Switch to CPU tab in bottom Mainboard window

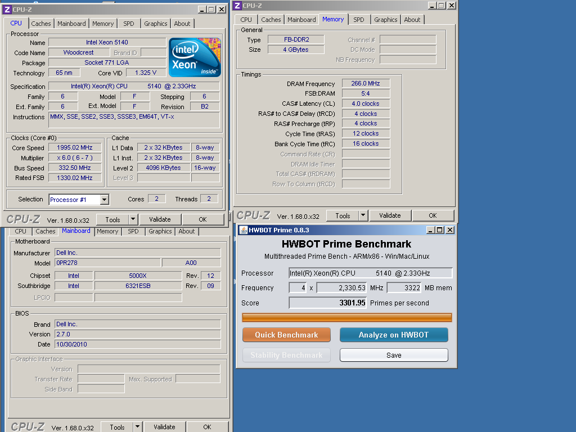coord(21,231)
